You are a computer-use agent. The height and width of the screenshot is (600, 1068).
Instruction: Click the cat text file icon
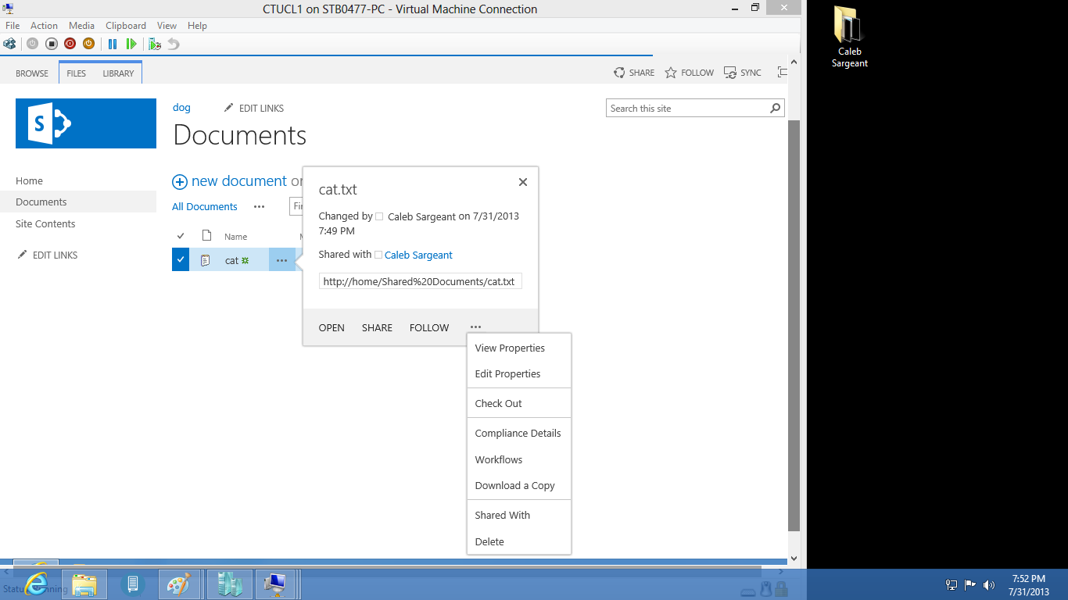pyautogui.click(x=206, y=260)
